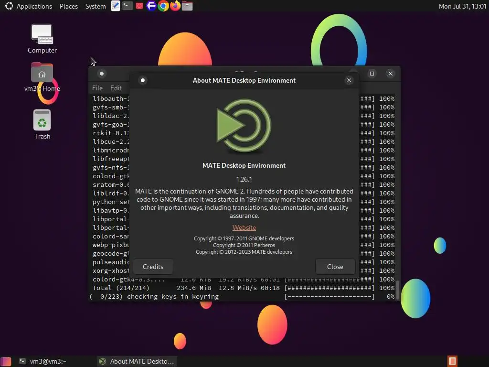
Task: Click the clock showing Mon Jul 31, 13:01
Action: (462, 6)
